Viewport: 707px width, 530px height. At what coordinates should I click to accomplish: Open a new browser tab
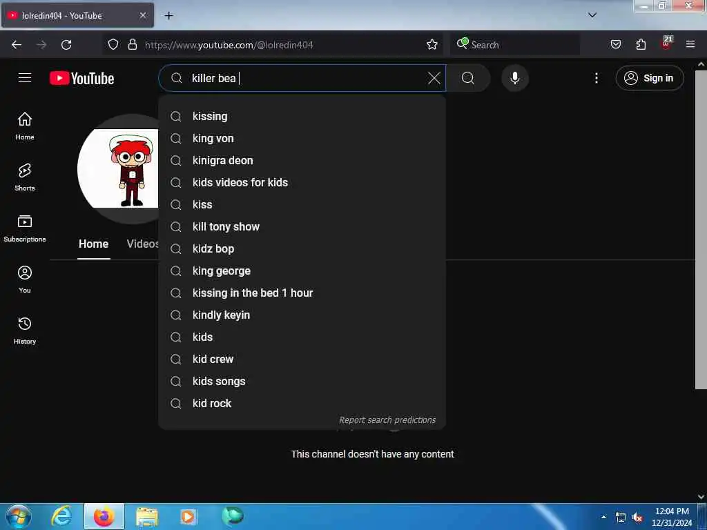(x=168, y=16)
